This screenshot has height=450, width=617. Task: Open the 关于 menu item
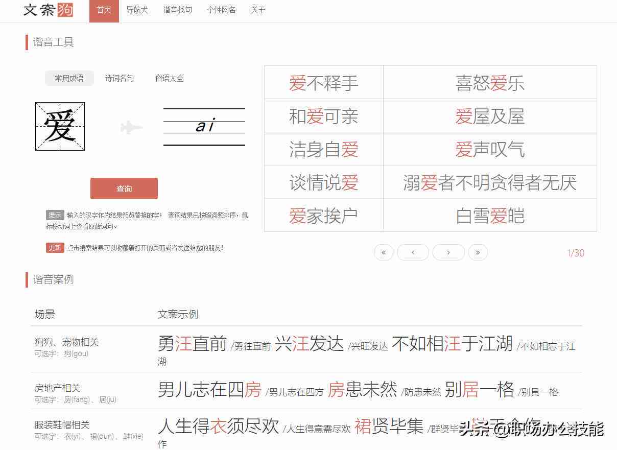point(258,10)
